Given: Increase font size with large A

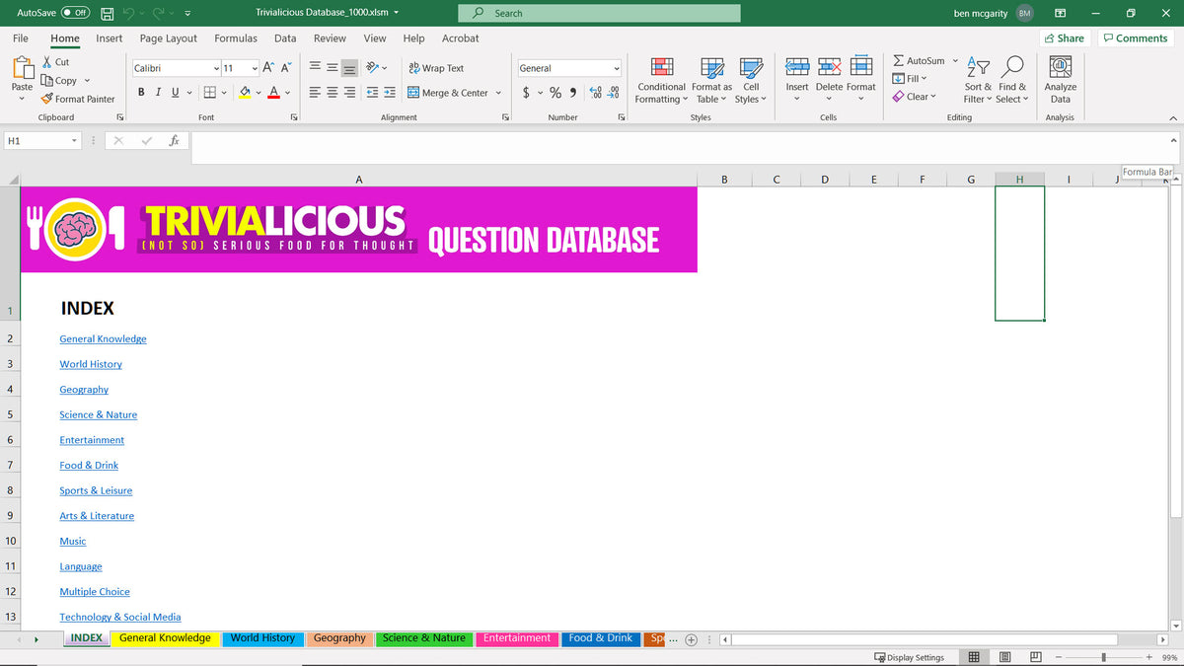Looking at the screenshot, I should 269,67.
